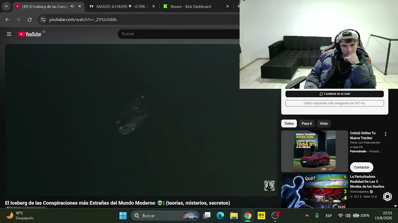The width and height of the screenshot is (398, 223).
Task: Open the volume speaker icon in tray
Action: click(348, 216)
